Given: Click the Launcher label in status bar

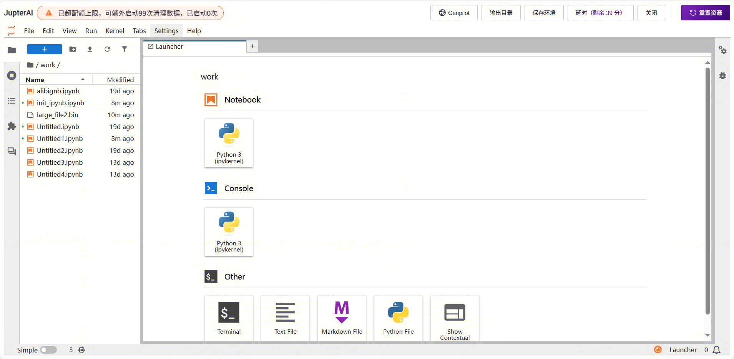Looking at the screenshot, I should (x=683, y=350).
